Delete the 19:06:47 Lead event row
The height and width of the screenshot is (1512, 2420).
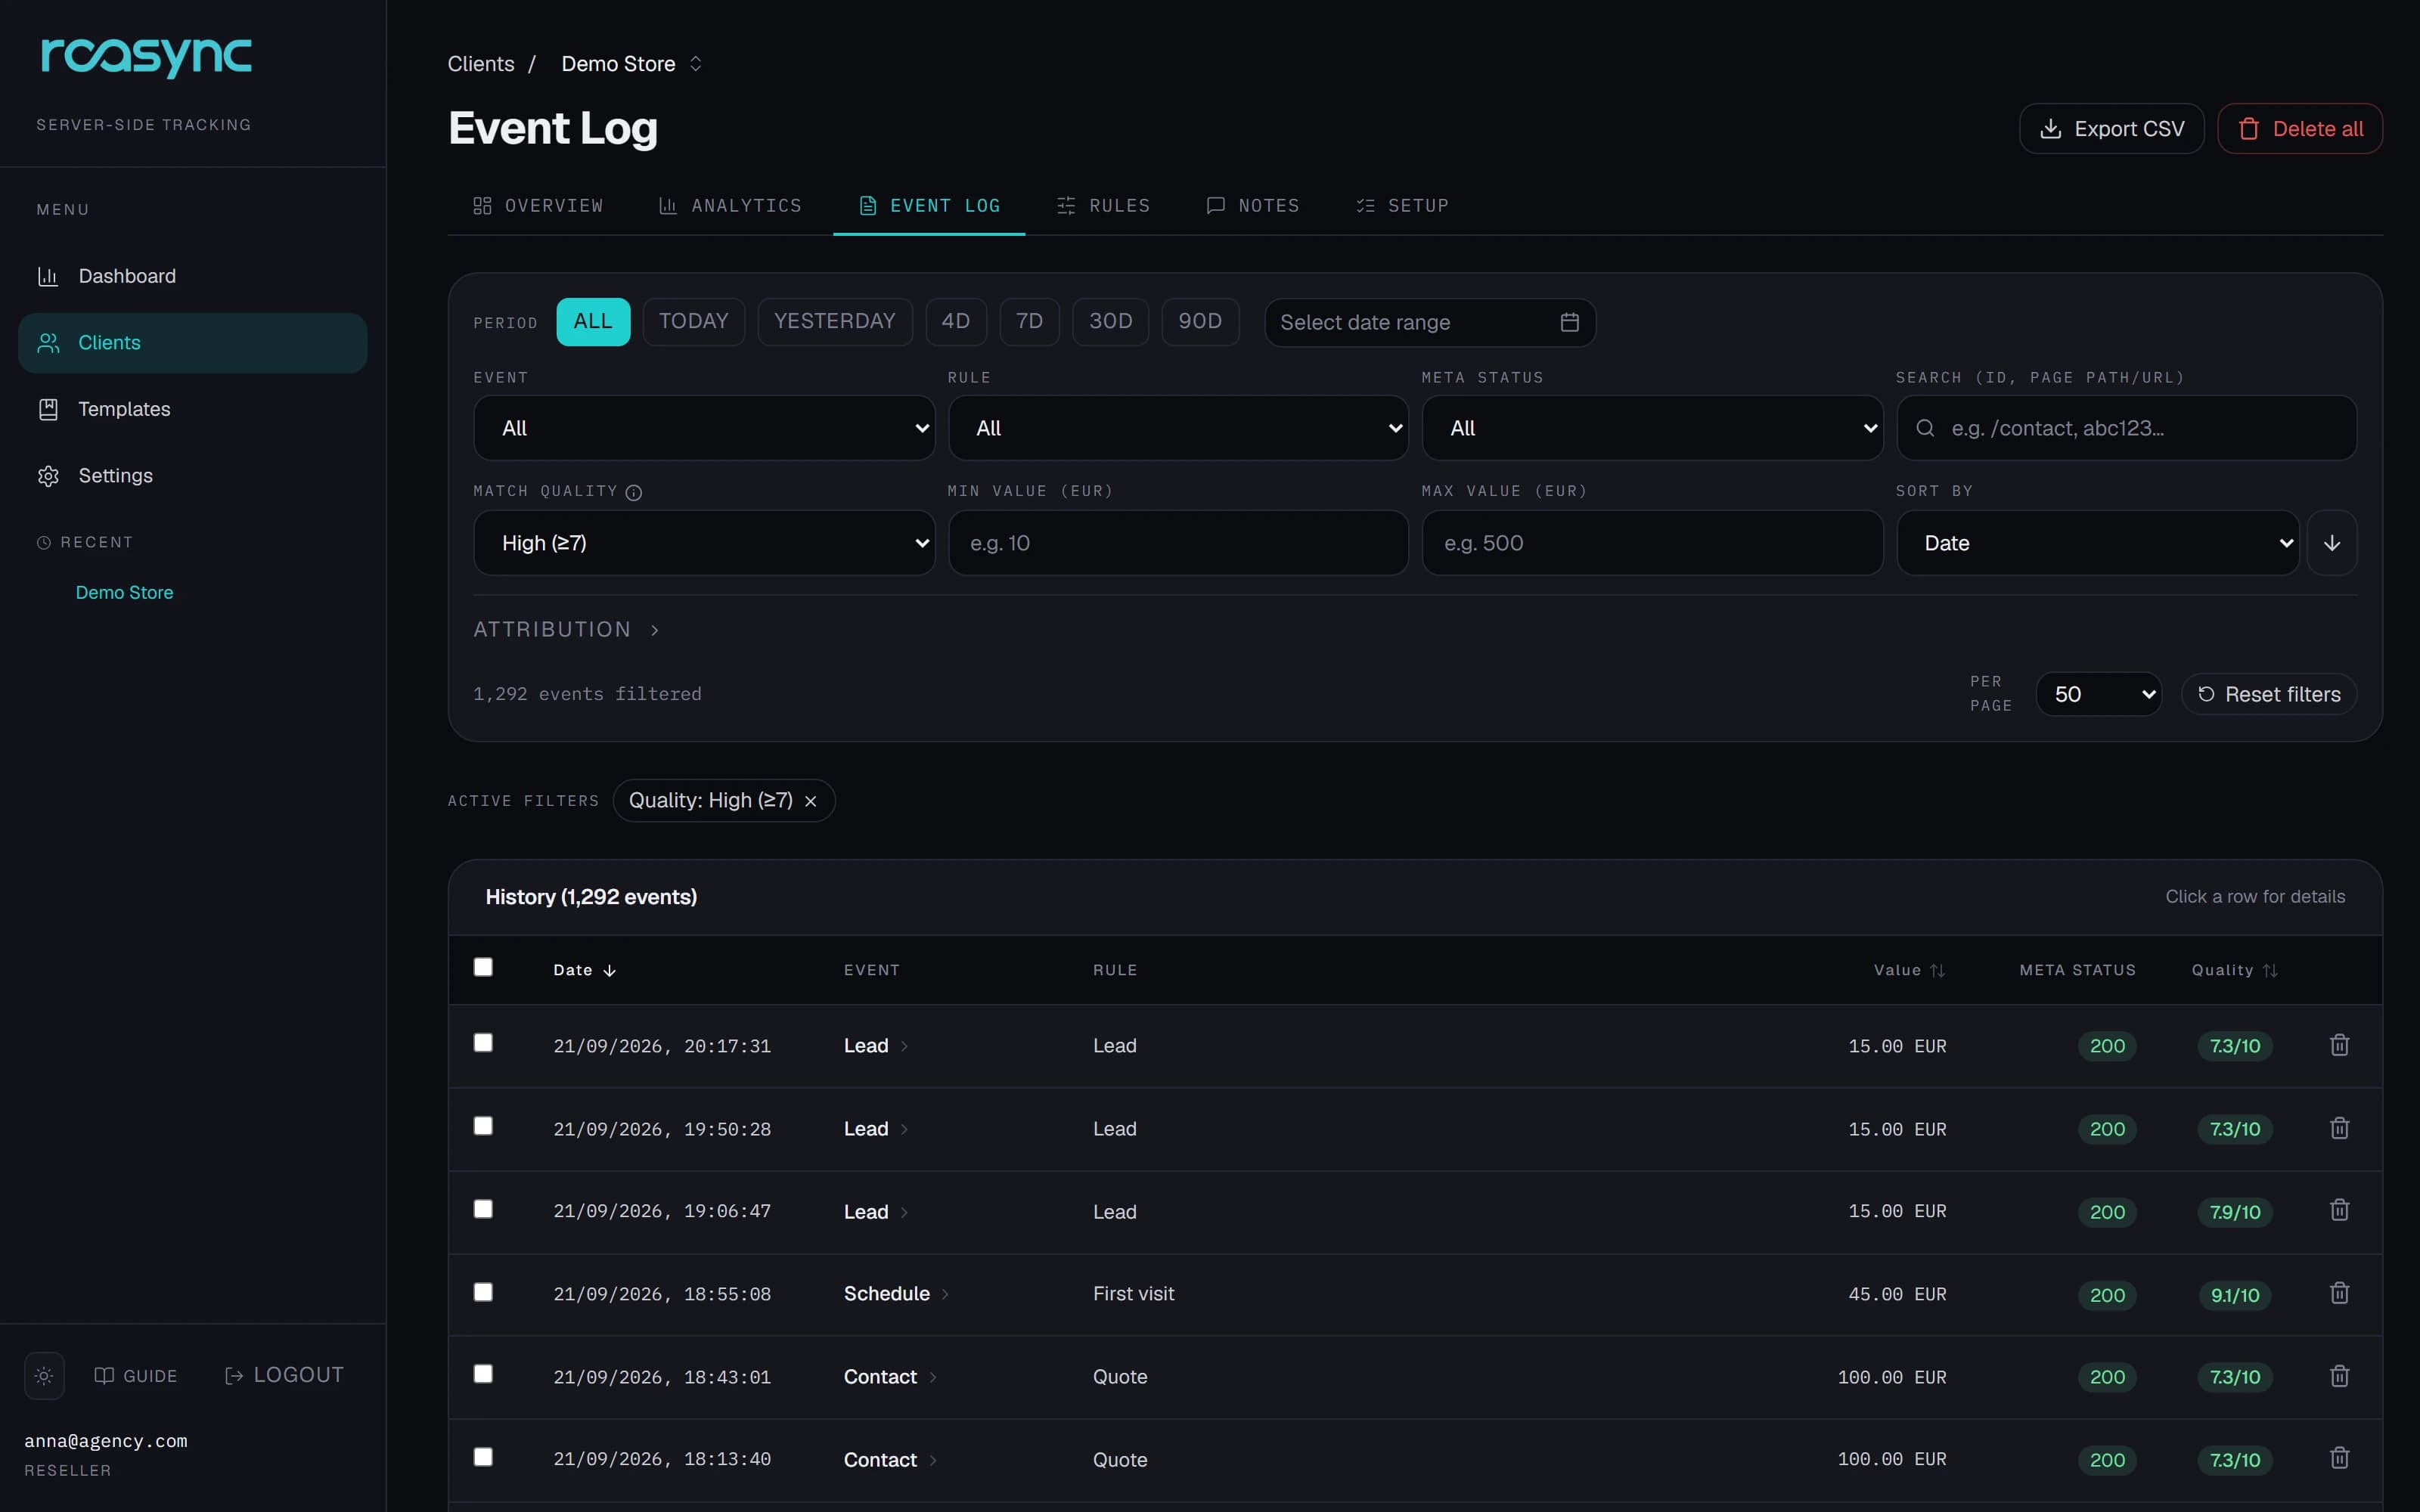(x=2339, y=1210)
